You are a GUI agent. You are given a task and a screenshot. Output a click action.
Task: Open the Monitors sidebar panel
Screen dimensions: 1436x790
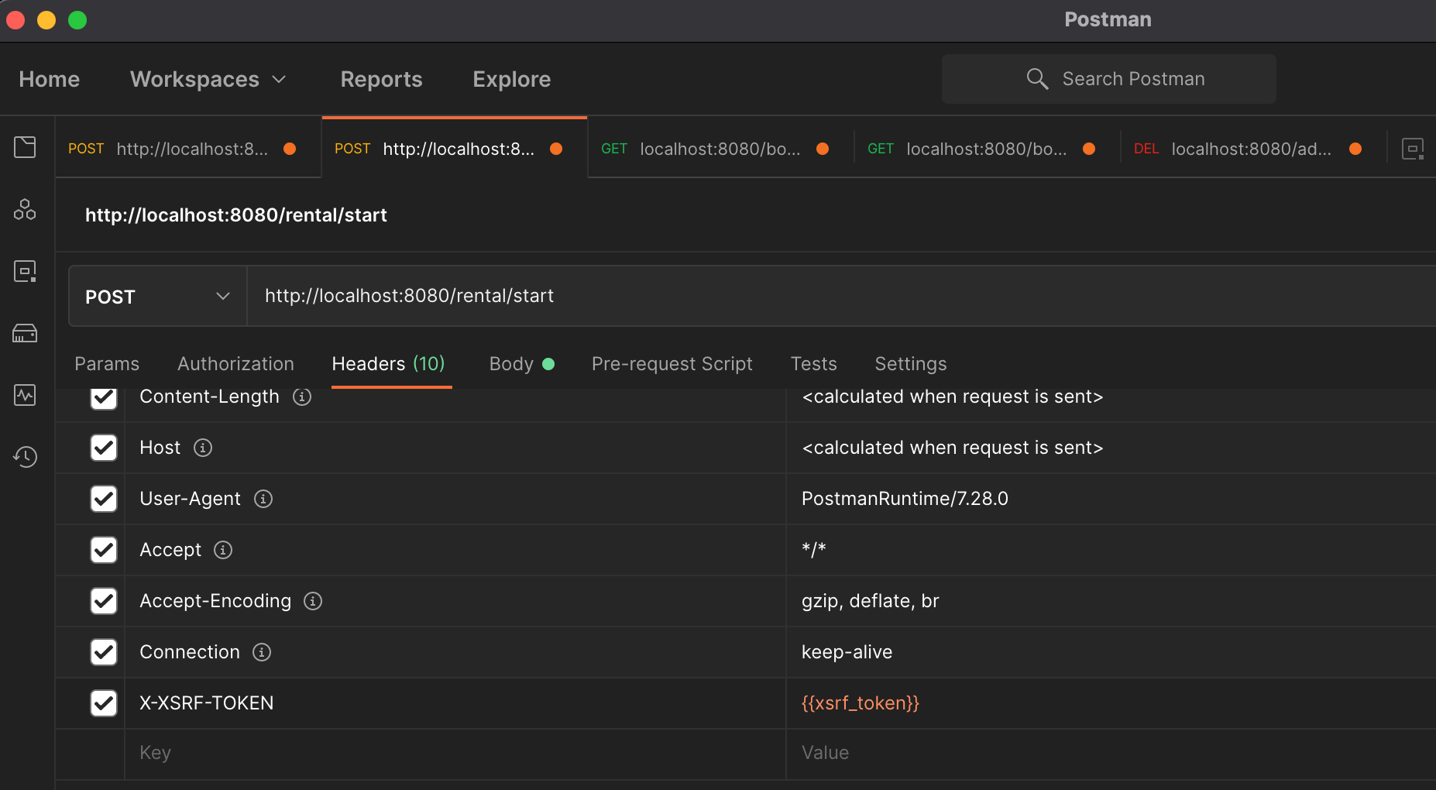[26, 395]
